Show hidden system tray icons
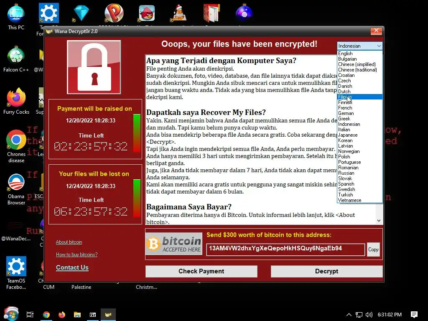Image resolution: width=428 pixels, height=321 pixels. 349,314
